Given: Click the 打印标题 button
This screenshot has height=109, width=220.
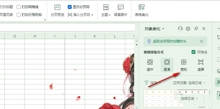Looking at the screenshot, I should pos(6,7).
